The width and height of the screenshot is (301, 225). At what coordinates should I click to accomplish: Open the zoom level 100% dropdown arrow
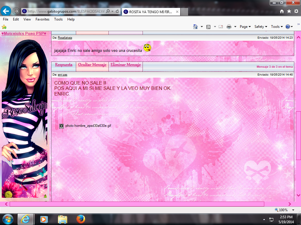tap(293, 210)
